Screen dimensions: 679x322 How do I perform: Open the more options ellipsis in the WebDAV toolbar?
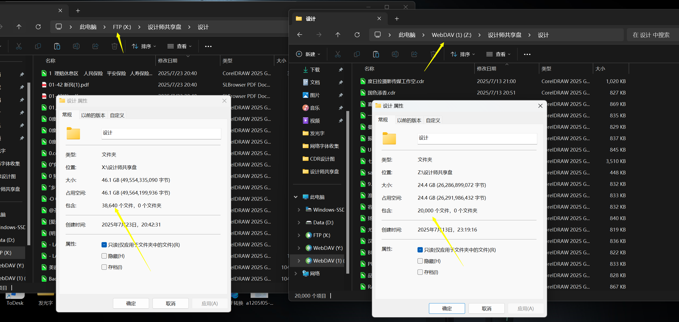pyautogui.click(x=527, y=54)
